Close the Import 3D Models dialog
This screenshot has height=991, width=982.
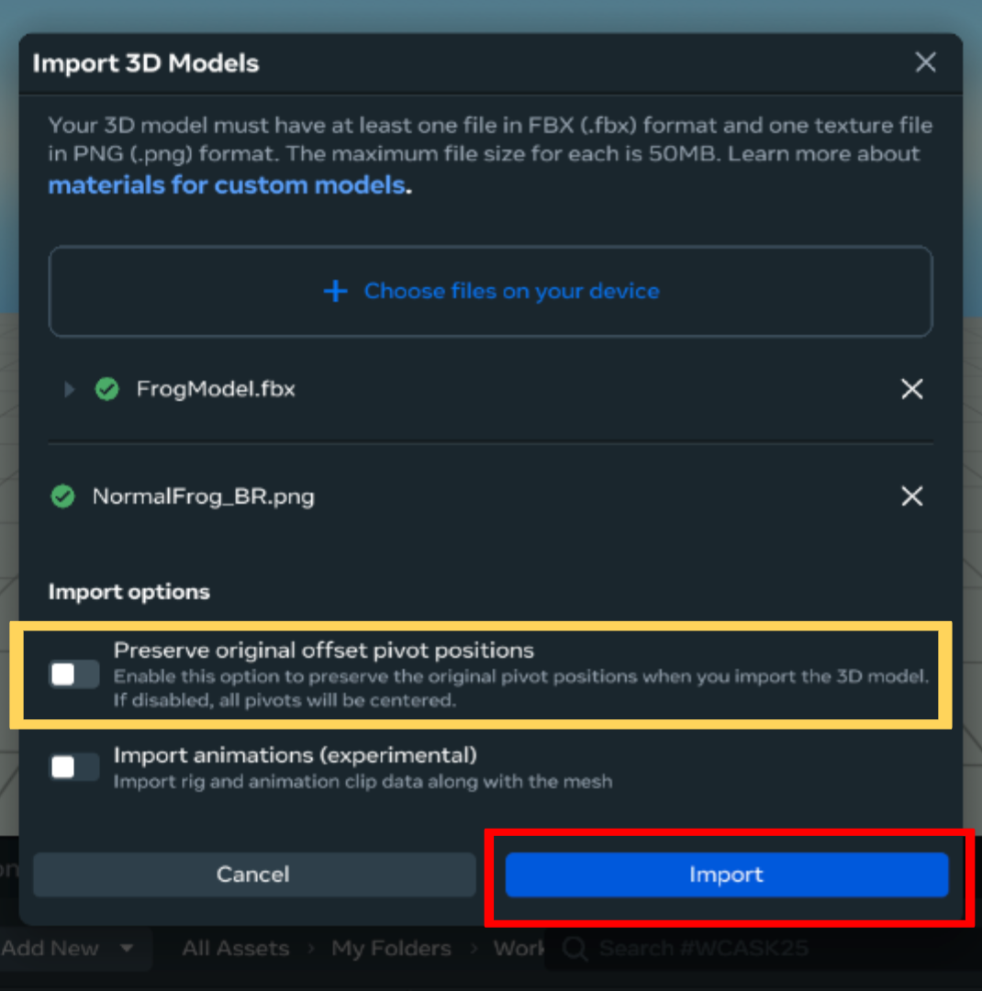tap(925, 62)
